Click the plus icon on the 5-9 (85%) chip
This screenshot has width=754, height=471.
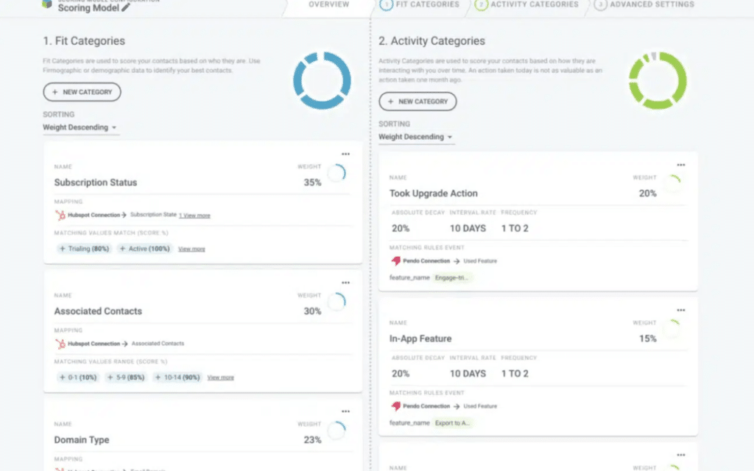click(110, 378)
